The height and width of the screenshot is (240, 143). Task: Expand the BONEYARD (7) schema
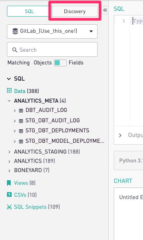point(9,171)
